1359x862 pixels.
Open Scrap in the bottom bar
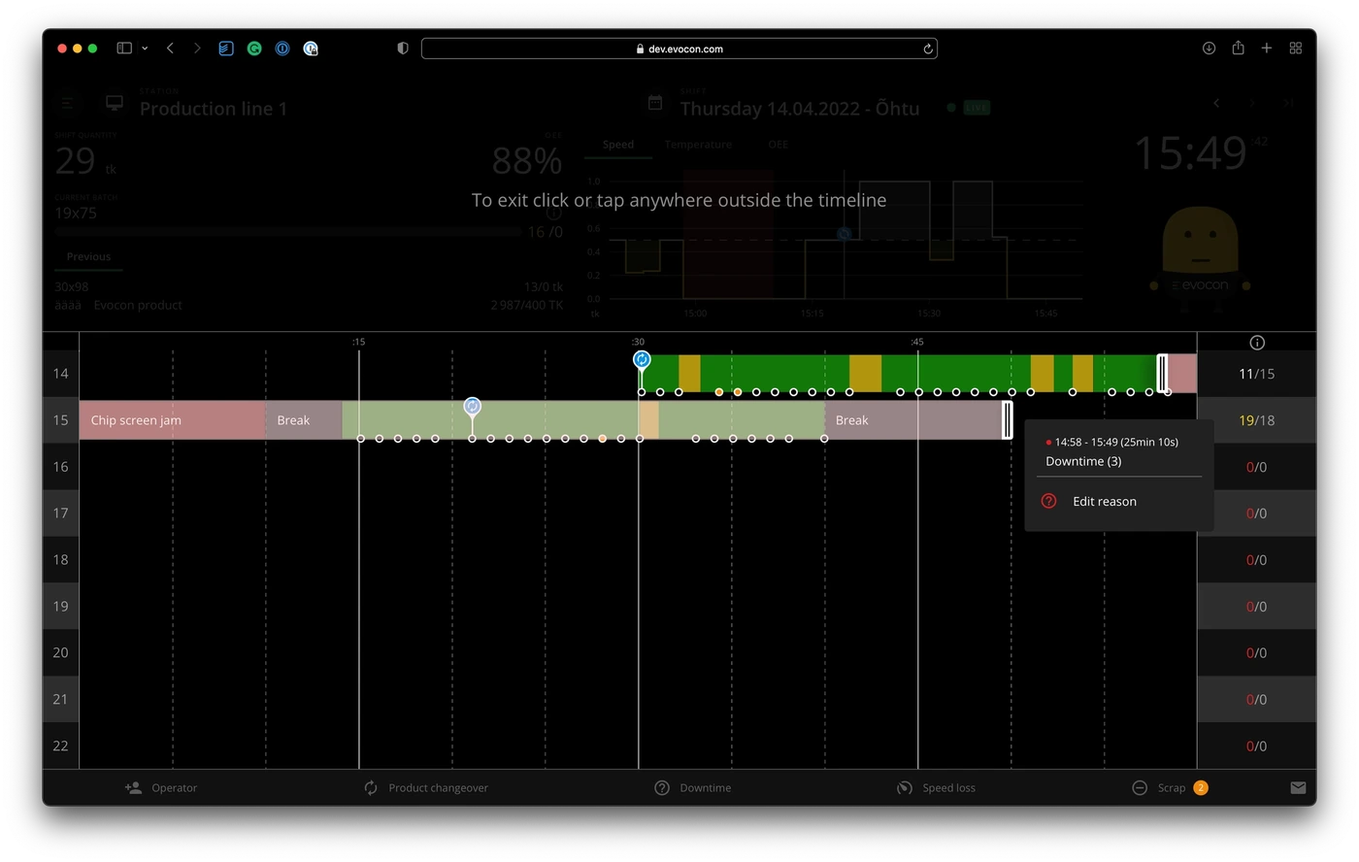click(1170, 788)
